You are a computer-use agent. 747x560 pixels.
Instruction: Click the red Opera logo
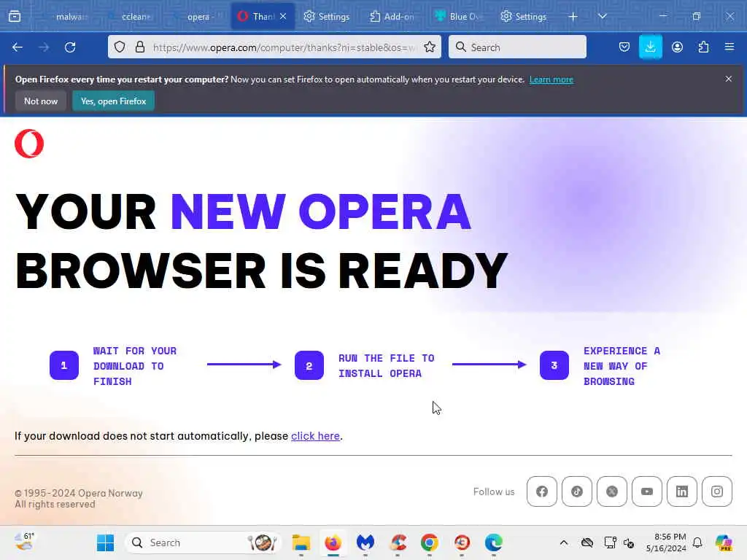(x=29, y=144)
